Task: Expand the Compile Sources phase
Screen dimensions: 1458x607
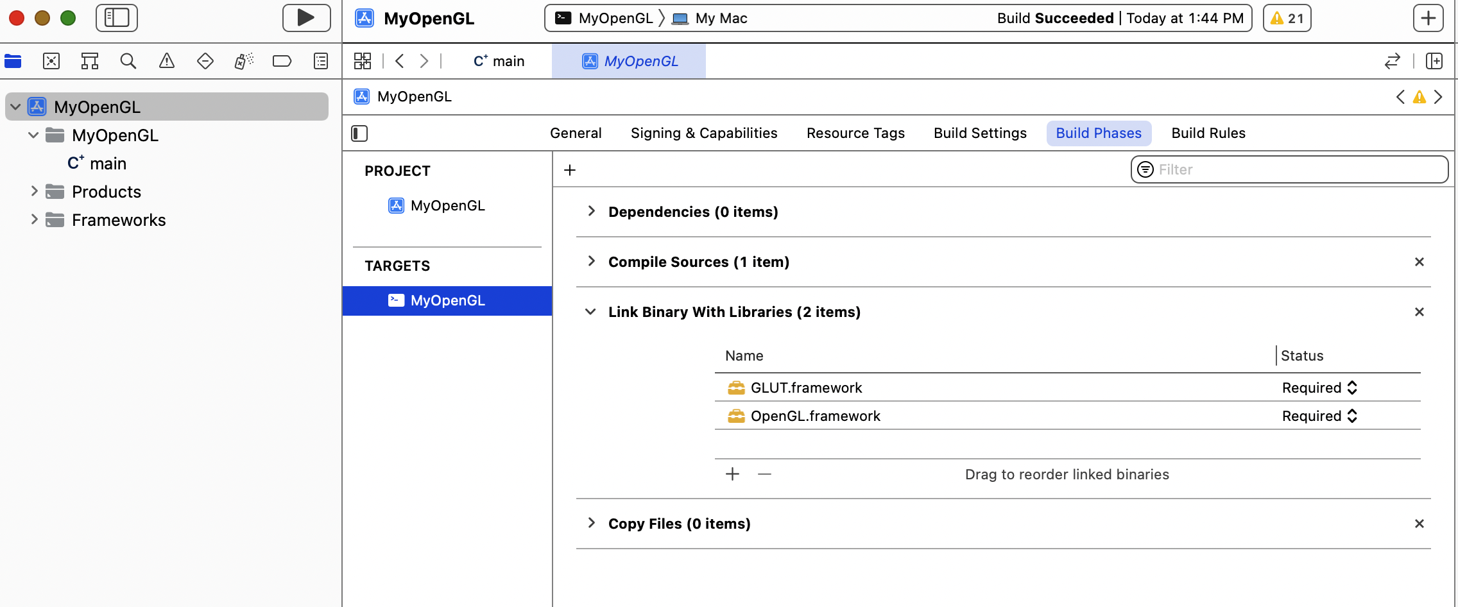Action: 591,261
